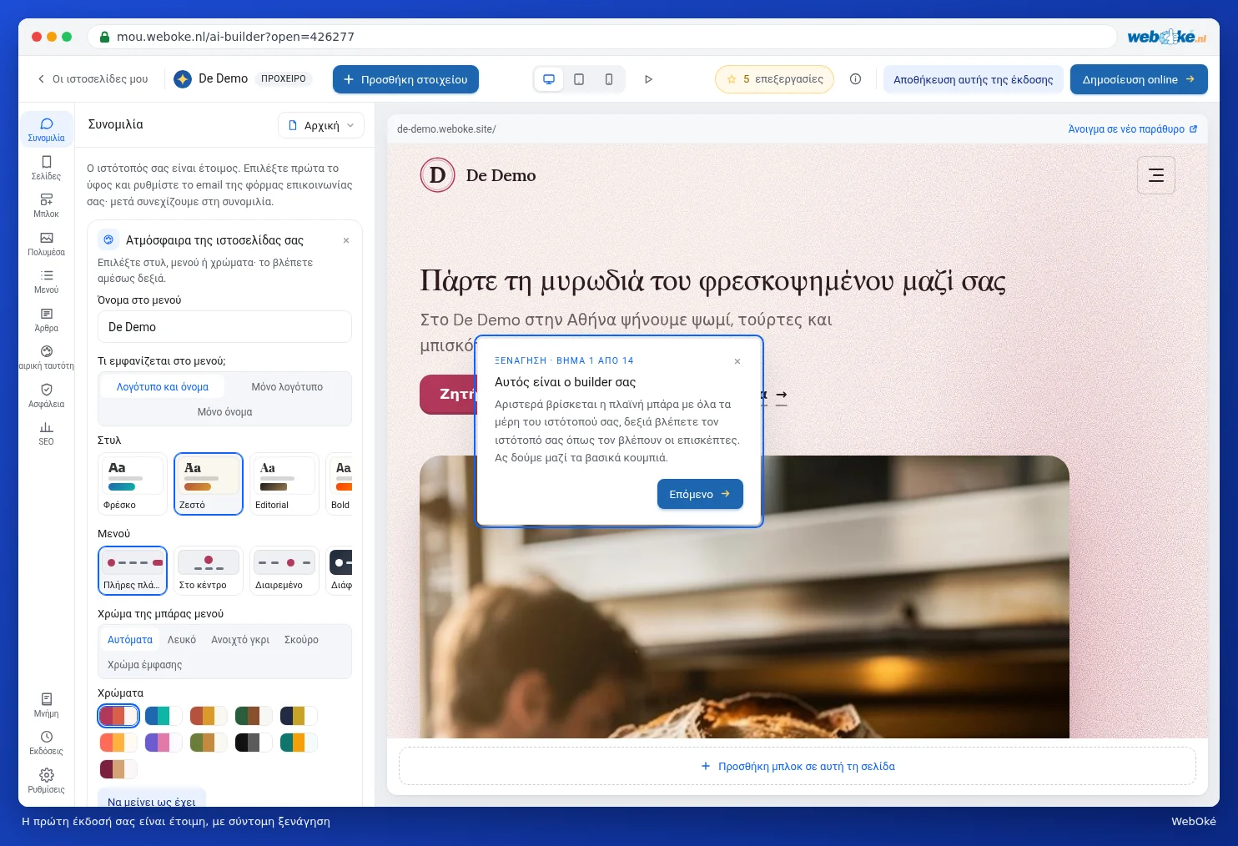The height and width of the screenshot is (846, 1238).
Task: Open the Άρθρα sidebar panel
Action: click(x=46, y=320)
